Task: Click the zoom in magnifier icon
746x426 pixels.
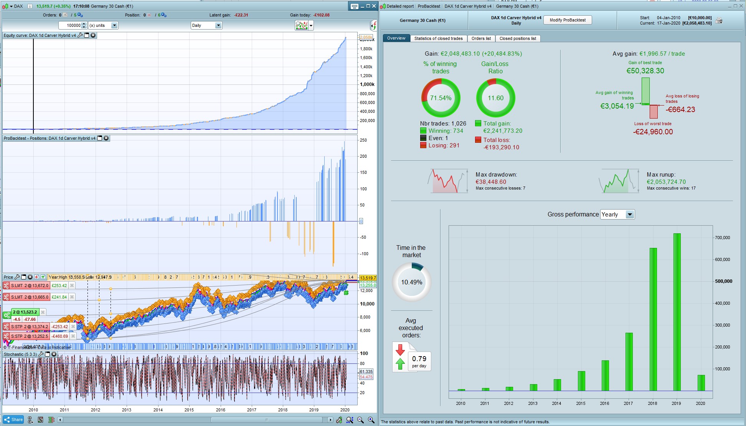Action: (371, 420)
